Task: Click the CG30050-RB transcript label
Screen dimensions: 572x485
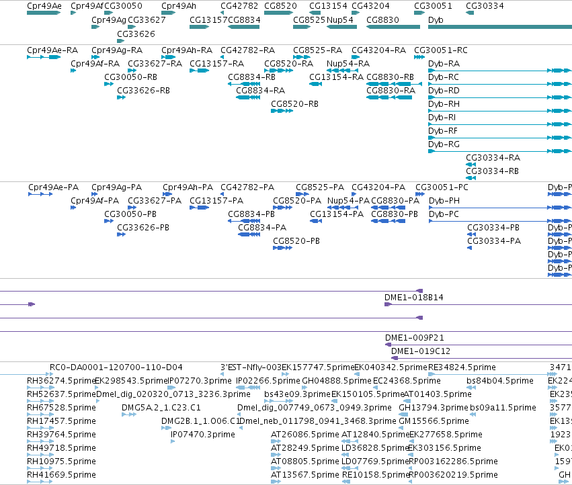Action: click(130, 77)
